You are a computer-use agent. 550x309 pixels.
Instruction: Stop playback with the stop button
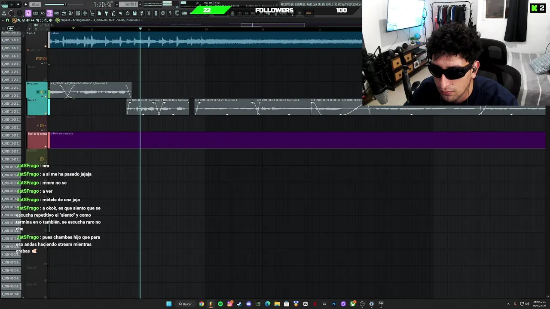[x=18, y=5]
